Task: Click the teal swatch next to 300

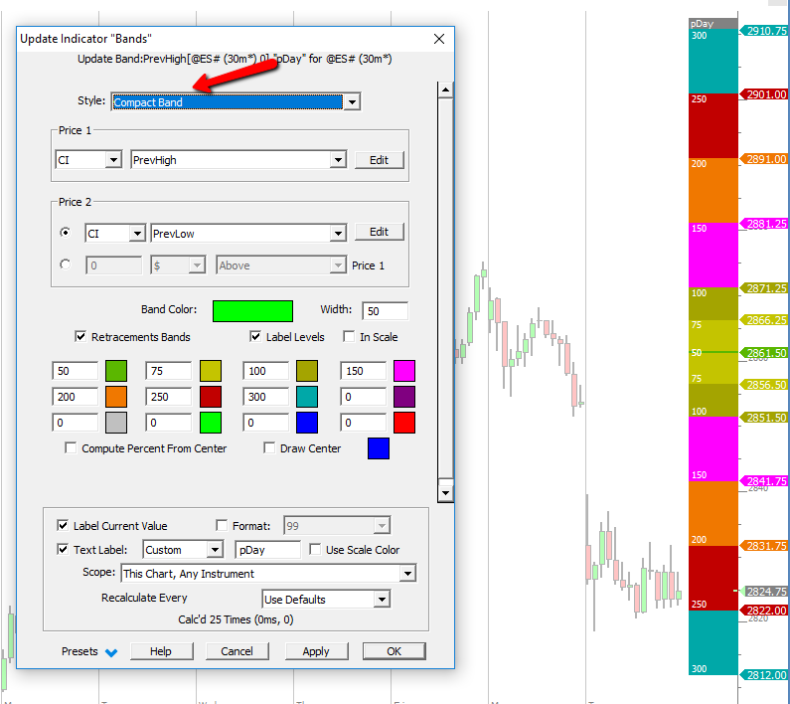Action: point(308,396)
